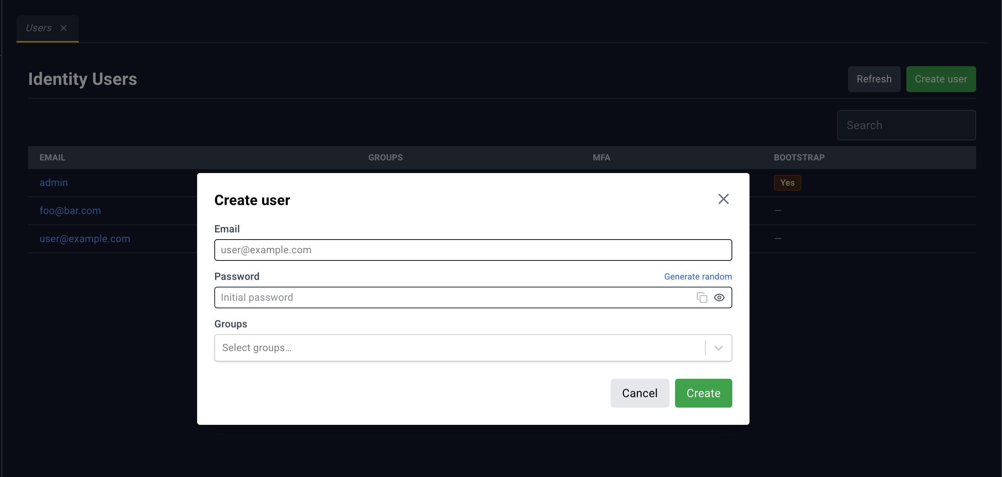Screen dimensions: 1002x477
Task: Click the Generate random link
Action: 698,277
